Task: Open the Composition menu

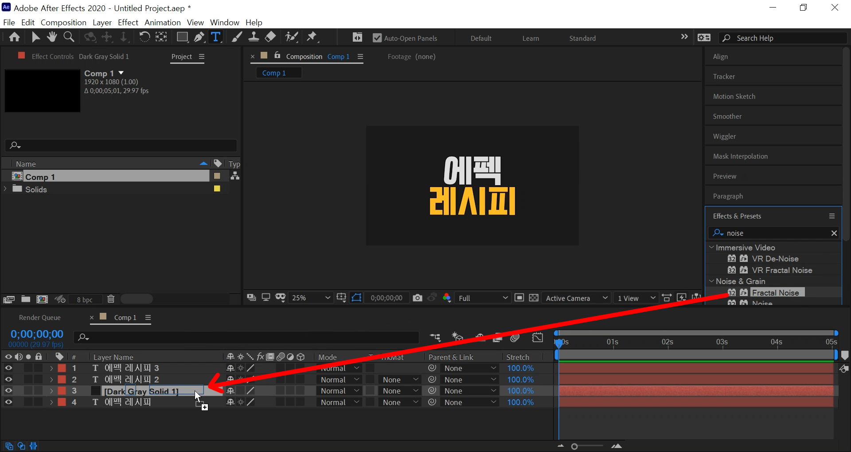Action: click(x=63, y=22)
